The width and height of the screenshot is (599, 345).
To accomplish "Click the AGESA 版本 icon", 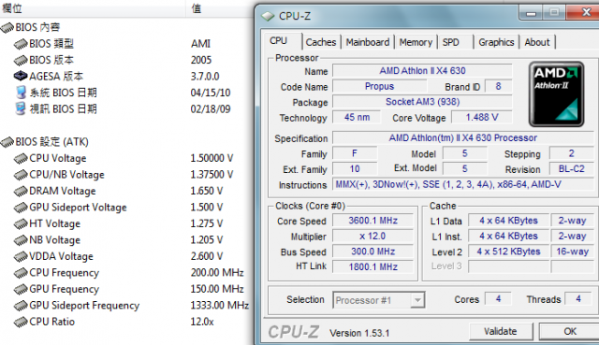I will click(21, 76).
